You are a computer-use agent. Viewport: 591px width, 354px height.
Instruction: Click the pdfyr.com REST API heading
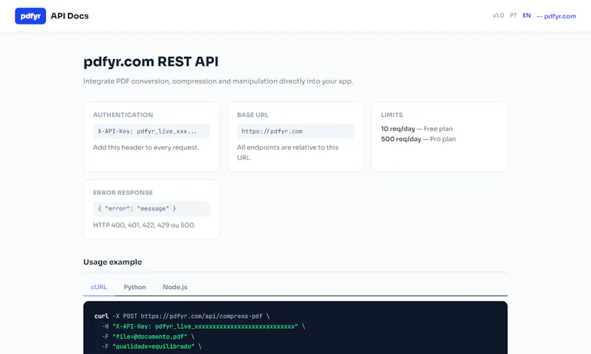151,61
